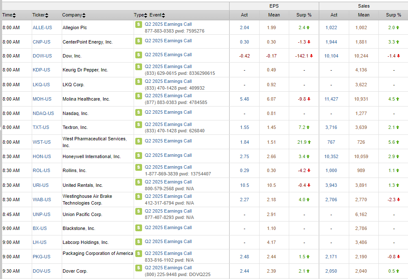
Task: Click the earnings icon in the Allegion row
Action: click(138, 25)
